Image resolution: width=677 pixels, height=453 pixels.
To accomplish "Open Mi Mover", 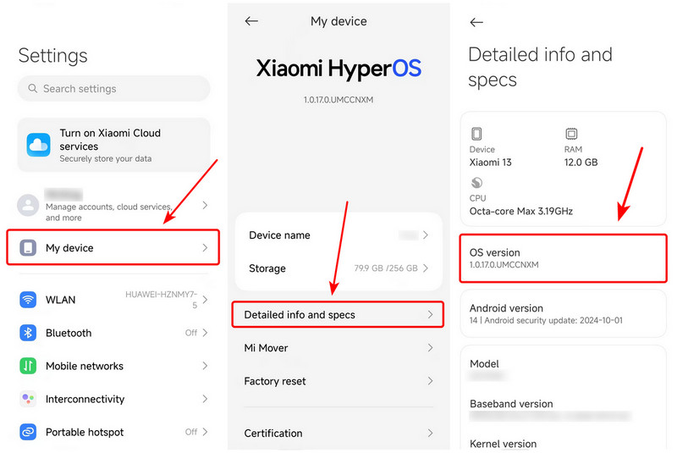I will [339, 348].
